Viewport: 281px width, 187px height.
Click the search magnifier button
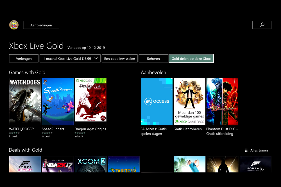262,25
